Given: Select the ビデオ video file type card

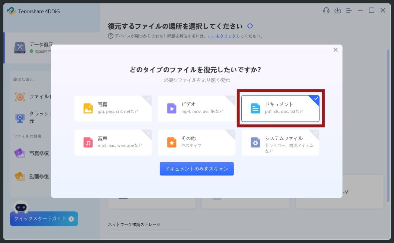Looking at the screenshot, I should (197, 108).
